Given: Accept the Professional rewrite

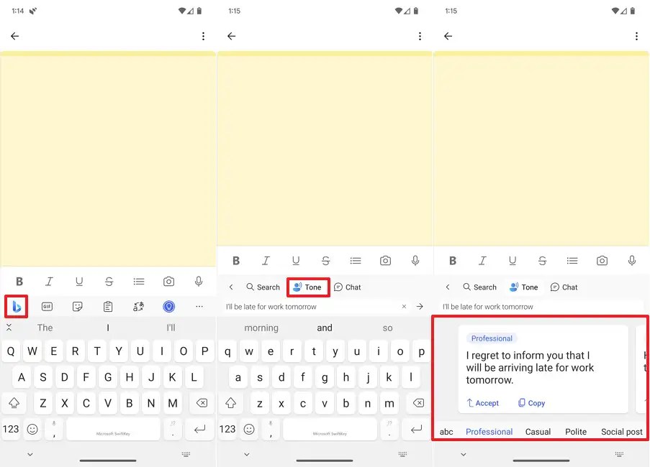Looking at the screenshot, I should [482, 403].
